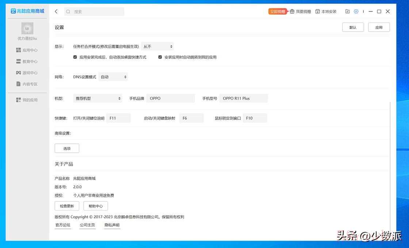Click the search magnifier icon
The image size is (409, 248).
(68, 12)
